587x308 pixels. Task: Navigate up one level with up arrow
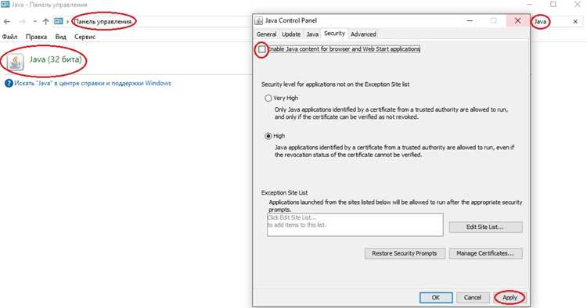pos(45,22)
